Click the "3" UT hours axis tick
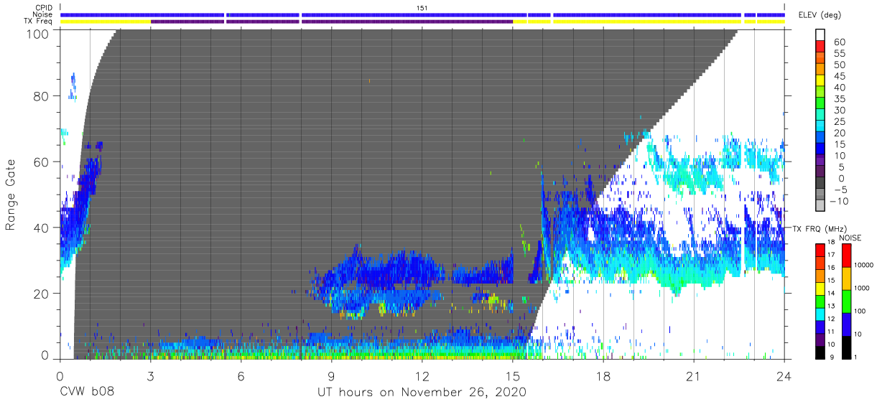 (150, 376)
